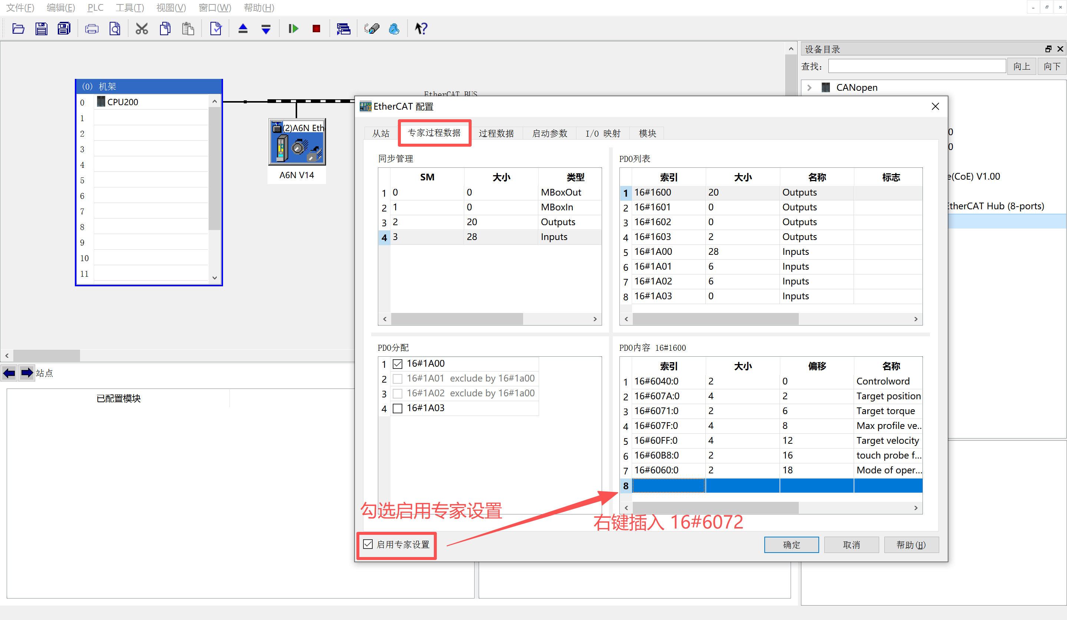
Task: Click the save-all stacked floppy icon
Action: pyautogui.click(x=64, y=29)
